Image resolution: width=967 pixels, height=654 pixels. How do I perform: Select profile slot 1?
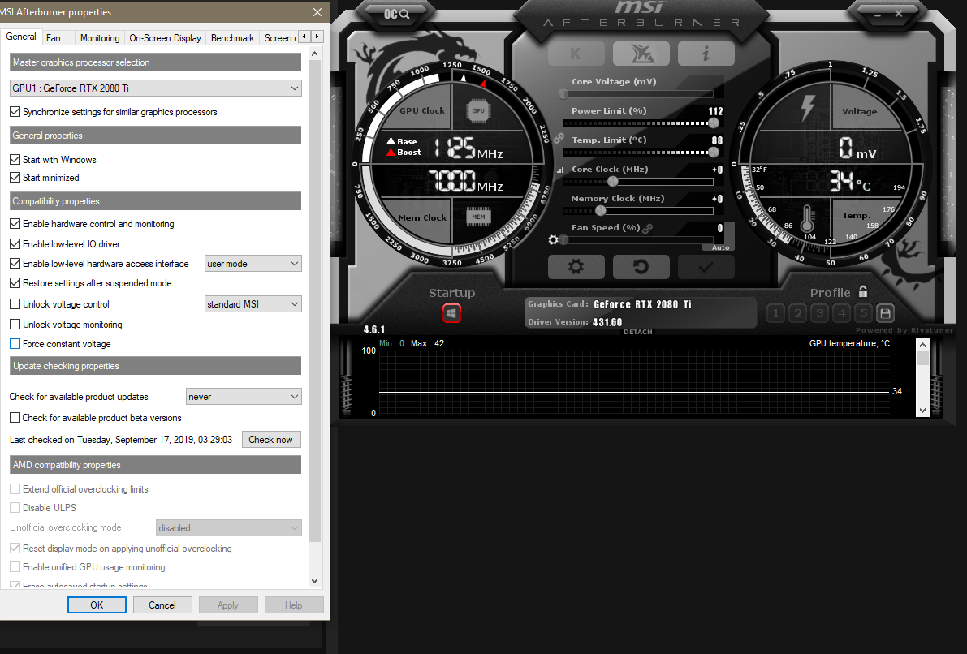pyautogui.click(x=776, y=313)
